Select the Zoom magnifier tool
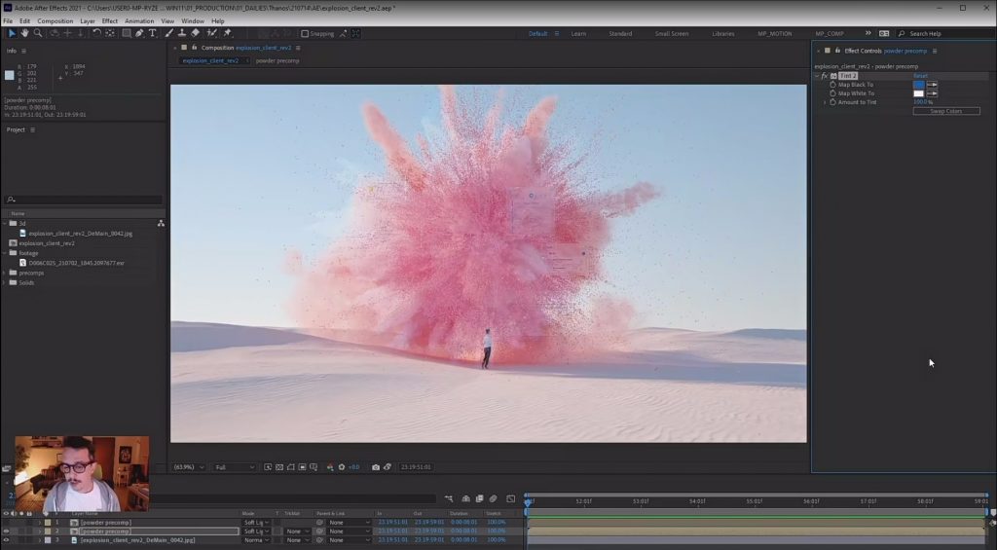Image resolution: width=997 pixels, height=550 pixels. [38, 33]
